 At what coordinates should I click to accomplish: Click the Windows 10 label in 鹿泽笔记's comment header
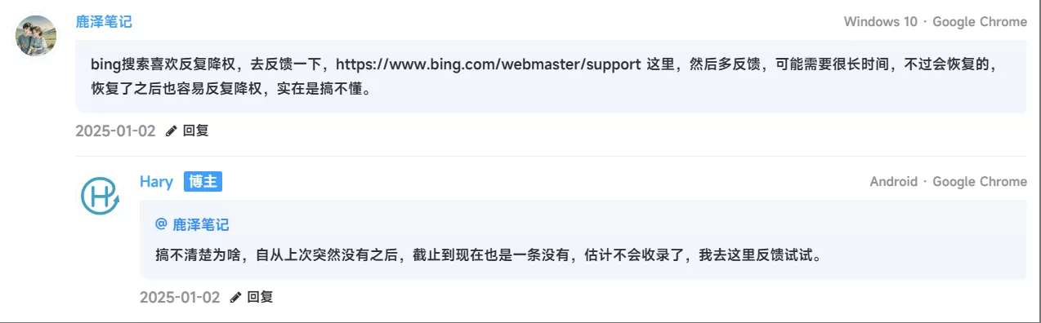click(880, 22)
